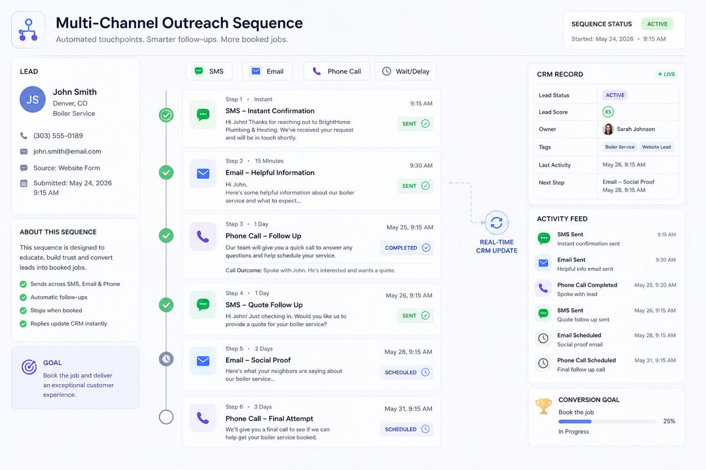Click the calendar icon beside Submitted date

point(24,183)
